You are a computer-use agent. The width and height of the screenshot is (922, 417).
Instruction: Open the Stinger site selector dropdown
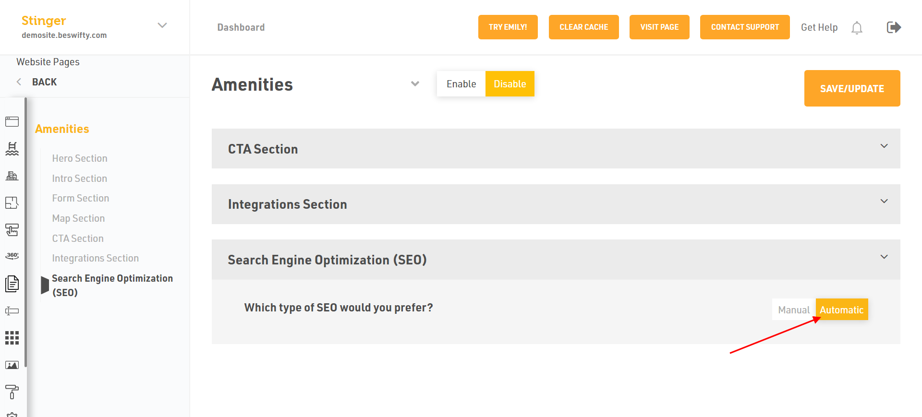(x=162, y=25)
